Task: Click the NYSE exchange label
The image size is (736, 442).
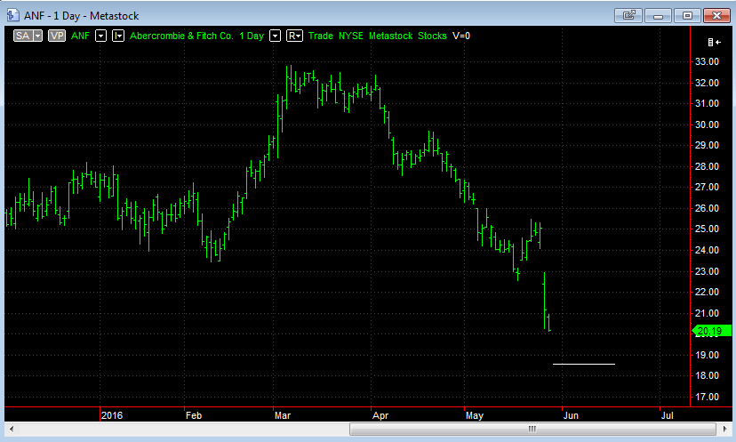Action: [x=351, y=36]
